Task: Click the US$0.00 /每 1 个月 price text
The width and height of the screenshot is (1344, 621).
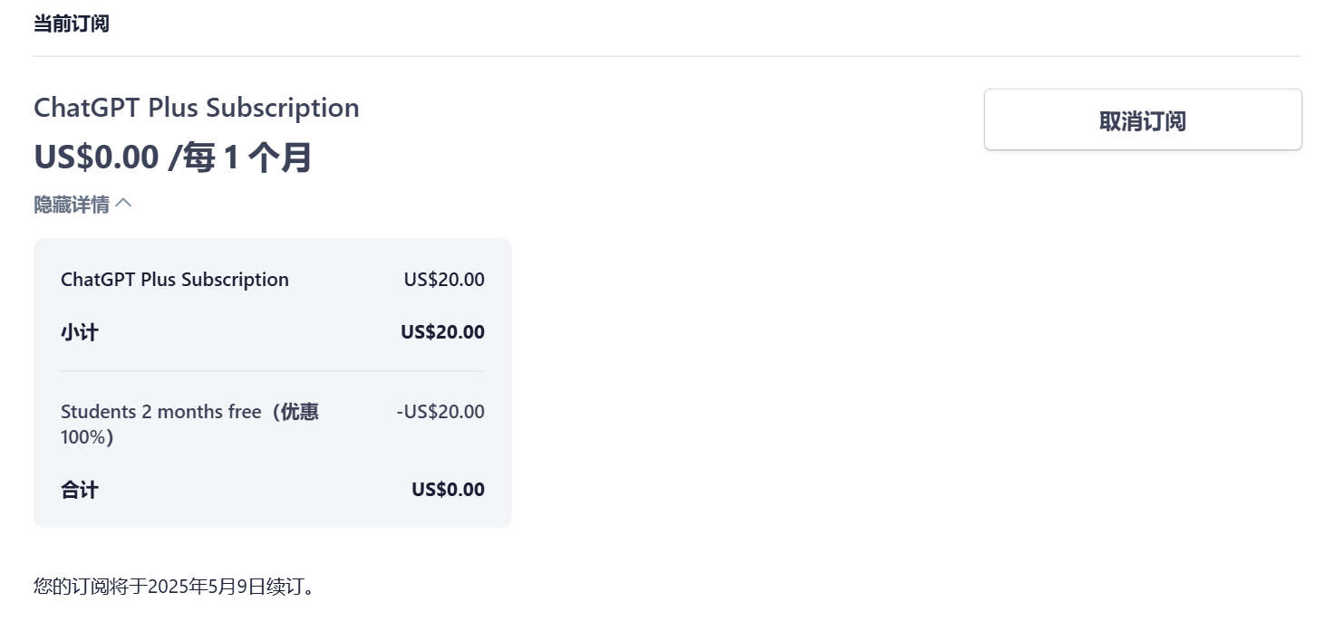Action: [x=173, y=158]
